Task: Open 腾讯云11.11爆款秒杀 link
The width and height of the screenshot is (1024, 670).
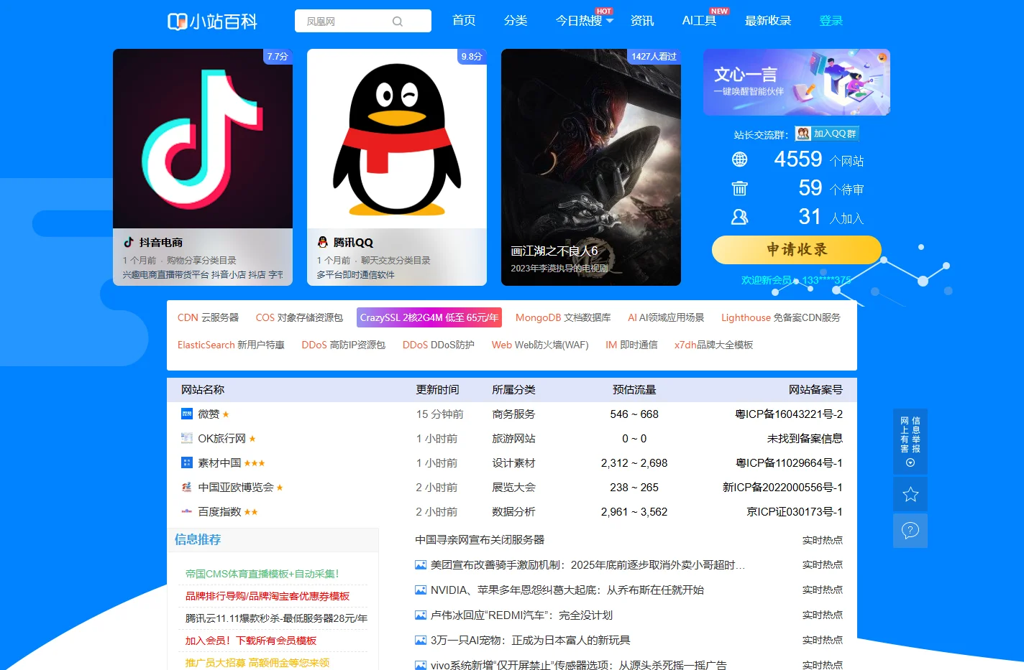Action: (276, 618)
